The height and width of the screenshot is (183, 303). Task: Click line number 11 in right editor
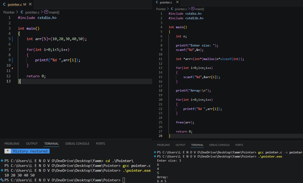161,59
